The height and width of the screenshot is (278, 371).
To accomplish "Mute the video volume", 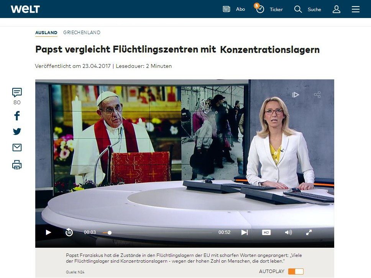I will click(288, 232).
